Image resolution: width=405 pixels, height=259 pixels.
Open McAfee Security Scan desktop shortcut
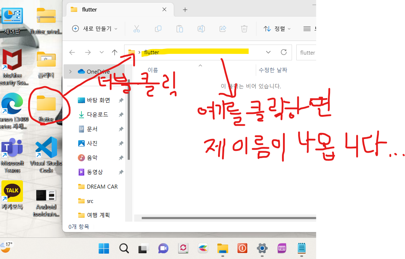12,67
